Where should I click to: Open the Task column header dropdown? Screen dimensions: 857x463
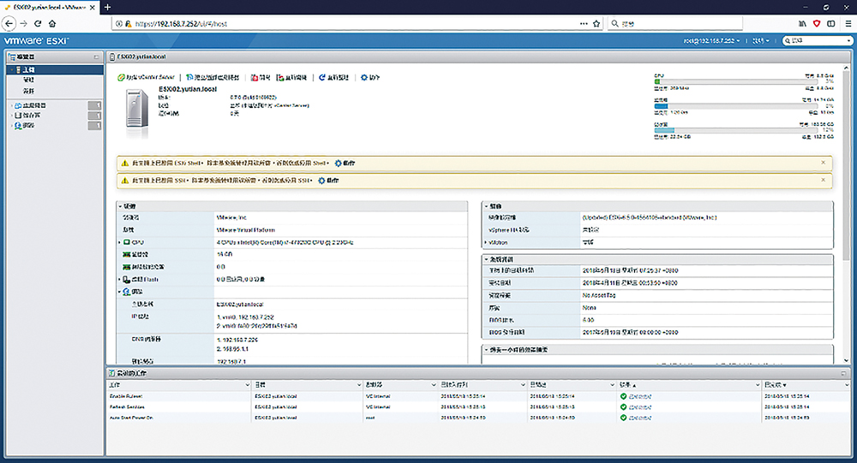(247, 385)
